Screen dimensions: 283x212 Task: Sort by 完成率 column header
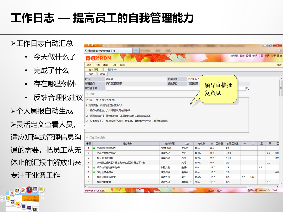201,143
